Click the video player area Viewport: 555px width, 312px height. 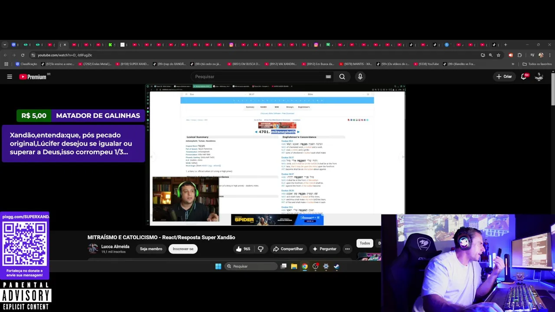pyautogui.click(x=277, y=155)
